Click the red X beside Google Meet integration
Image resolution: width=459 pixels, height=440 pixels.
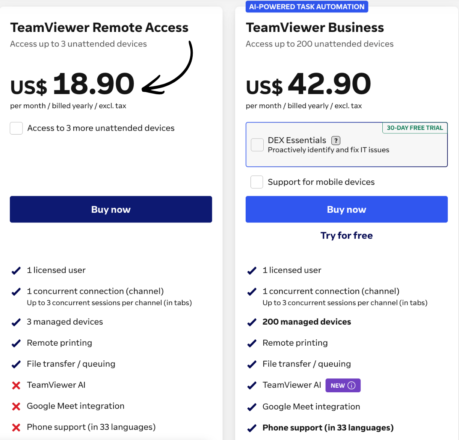pos(16,406)
